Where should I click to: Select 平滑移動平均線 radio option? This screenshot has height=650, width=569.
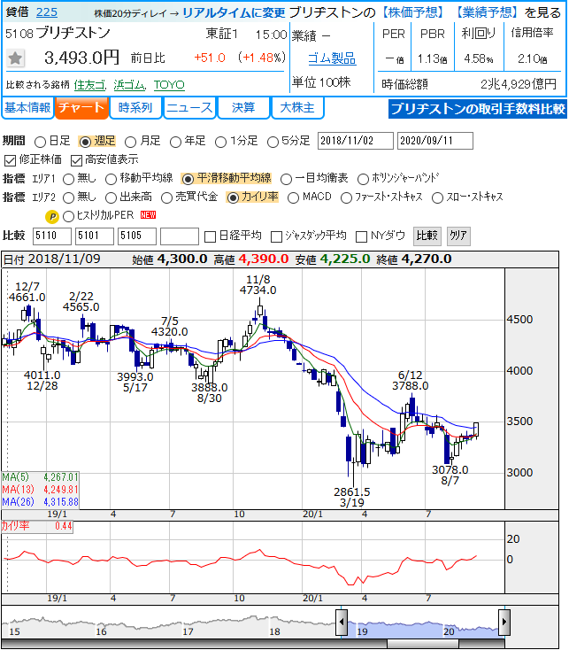(x=188, y=179)
